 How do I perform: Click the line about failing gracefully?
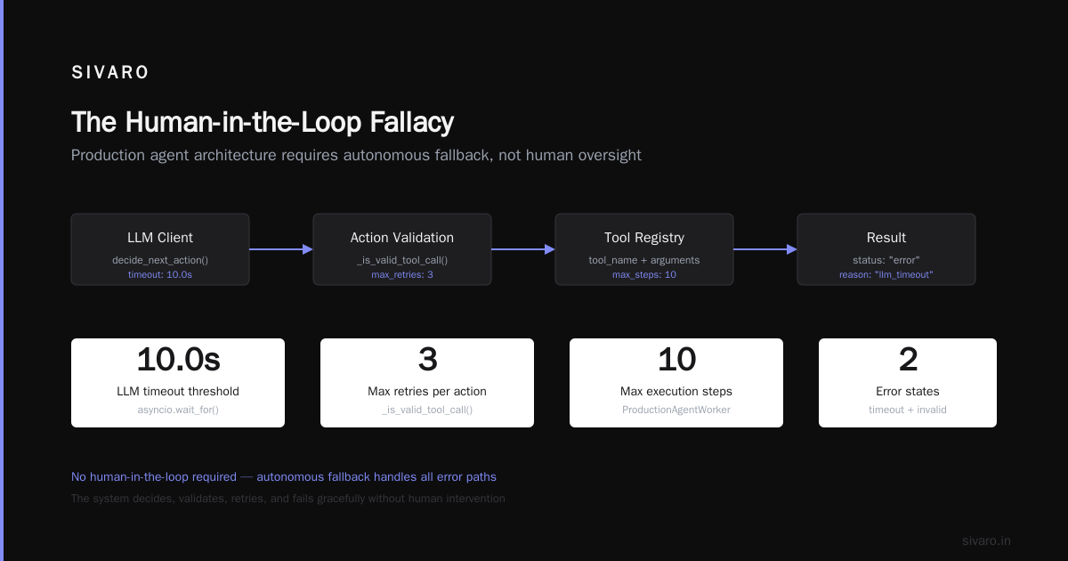click(288, 499)
